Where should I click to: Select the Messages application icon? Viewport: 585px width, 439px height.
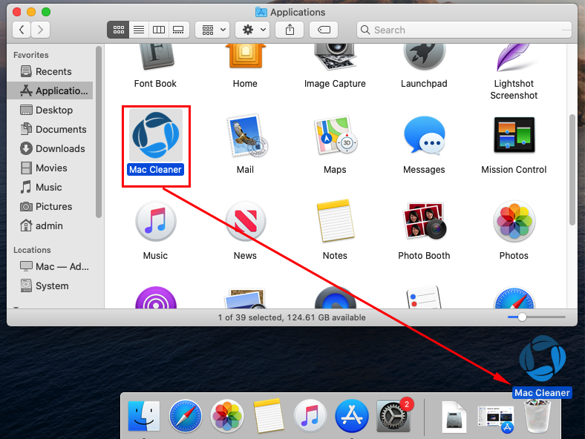point(425,136)
